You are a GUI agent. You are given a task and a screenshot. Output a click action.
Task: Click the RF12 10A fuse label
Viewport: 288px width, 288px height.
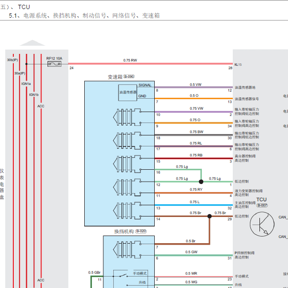click(54, 58)
